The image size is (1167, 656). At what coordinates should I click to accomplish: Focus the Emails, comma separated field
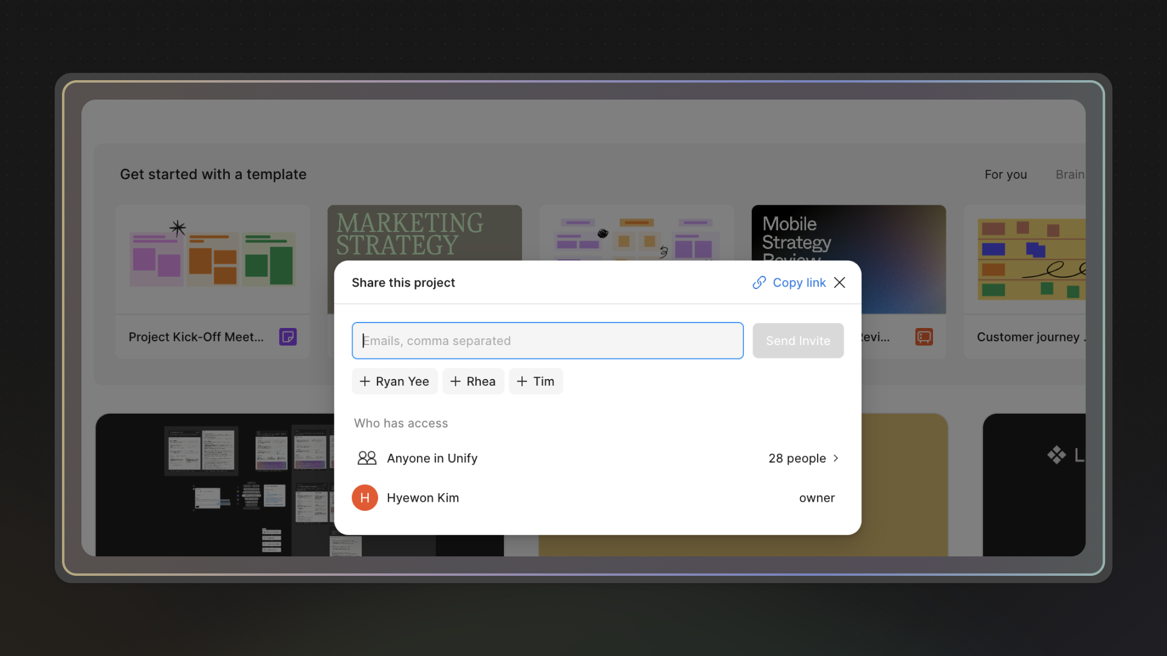(x=547, y=341)
